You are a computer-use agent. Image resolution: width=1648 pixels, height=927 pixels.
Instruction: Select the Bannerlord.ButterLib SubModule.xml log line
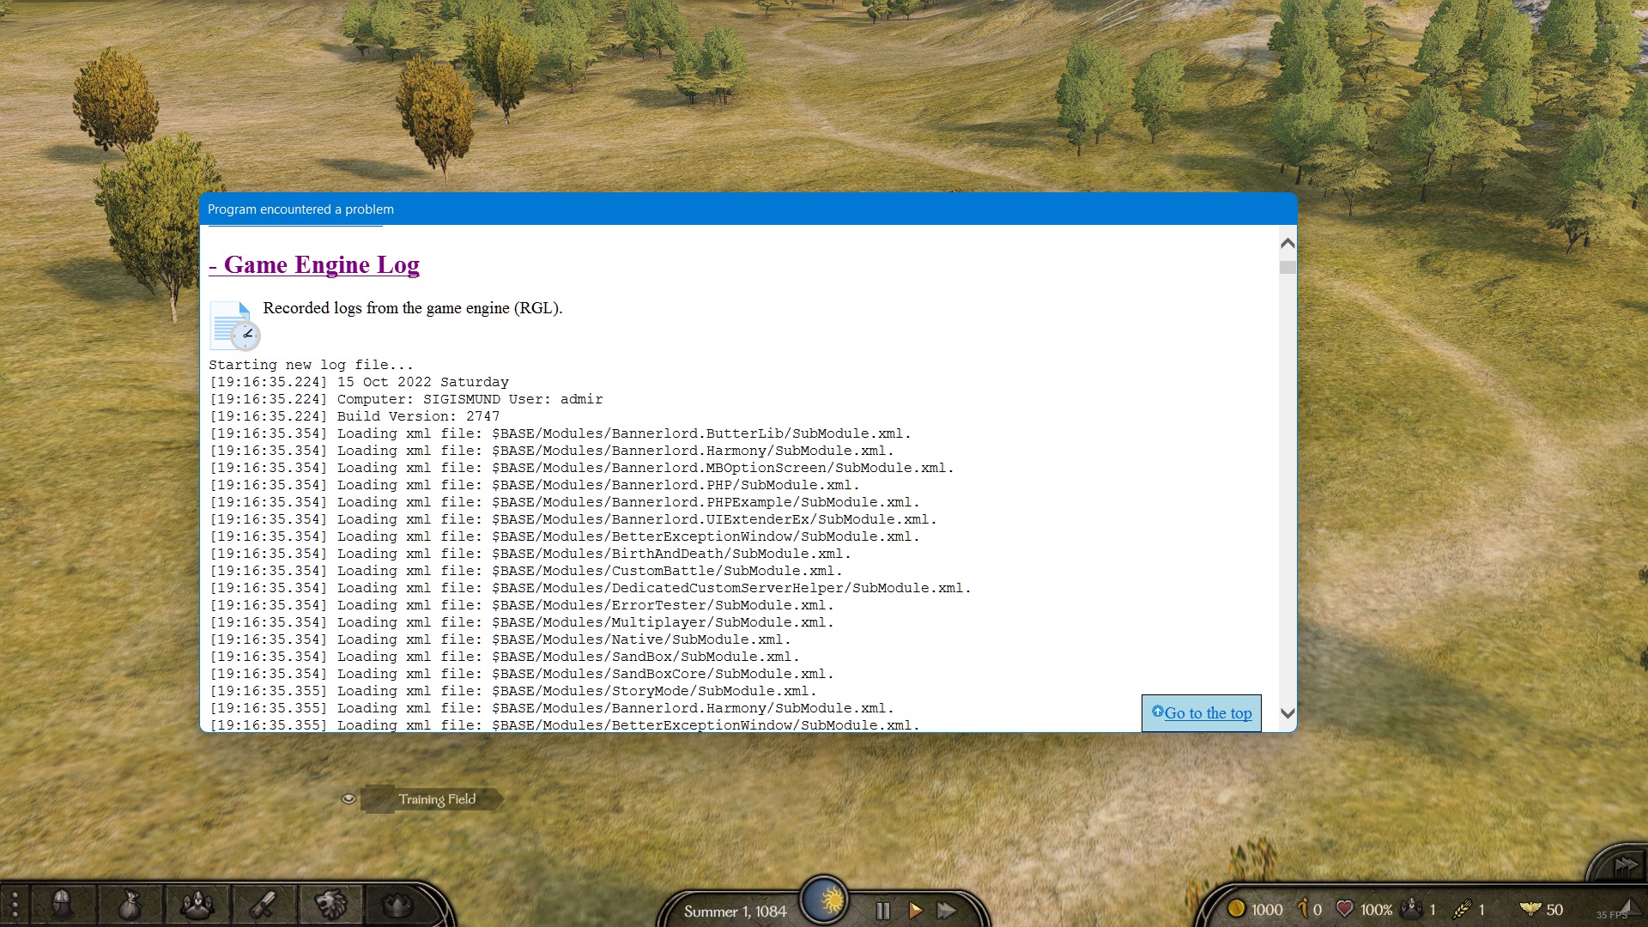click(560, 433)
